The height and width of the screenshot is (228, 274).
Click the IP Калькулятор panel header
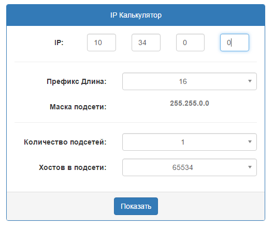tap(136, 15)
